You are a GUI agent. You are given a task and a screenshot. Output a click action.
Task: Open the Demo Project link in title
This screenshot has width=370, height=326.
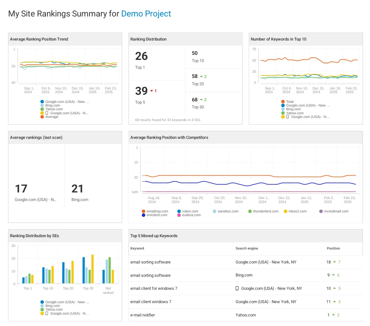(146, 14)
